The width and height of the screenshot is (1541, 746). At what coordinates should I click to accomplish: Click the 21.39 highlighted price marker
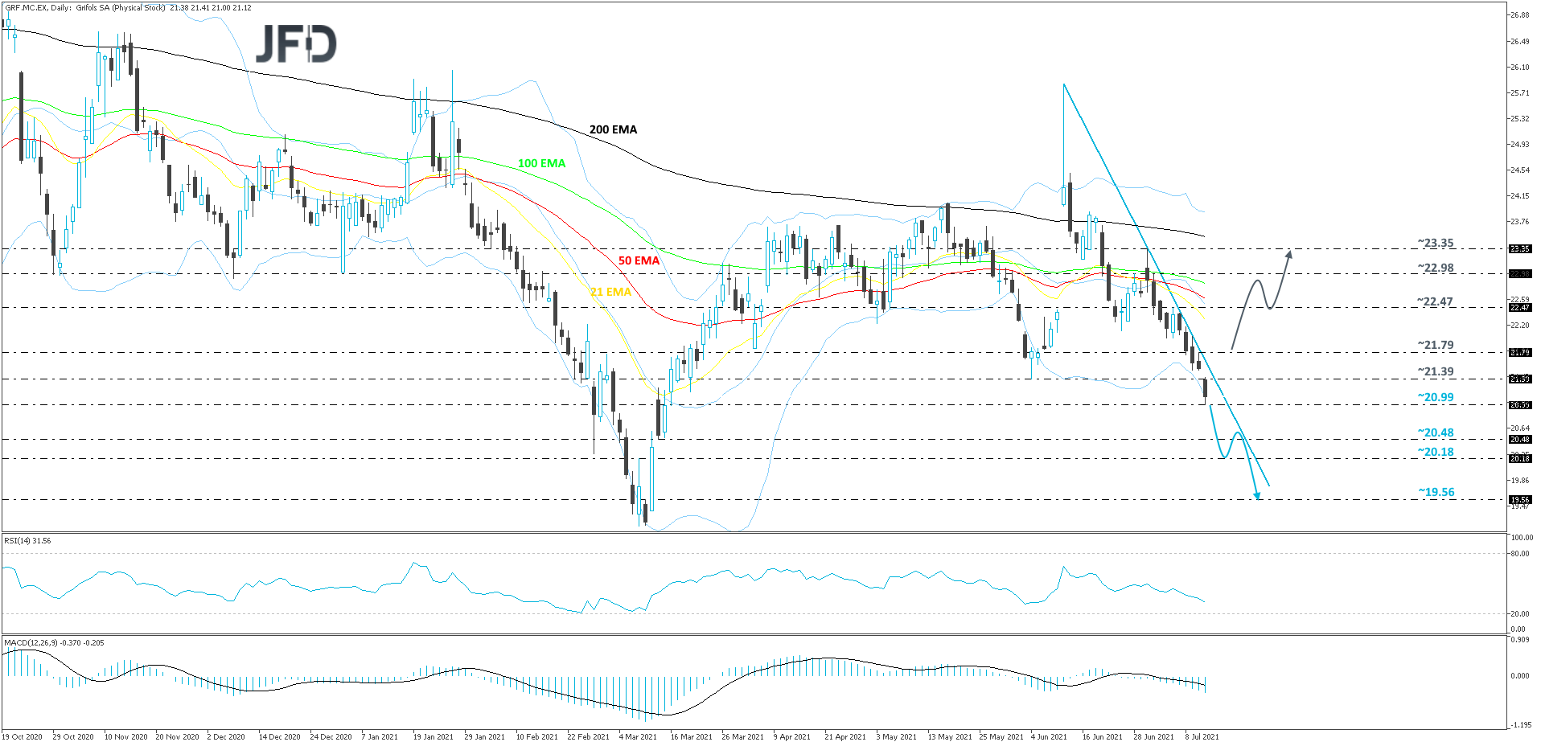[x=1522, y=379]
